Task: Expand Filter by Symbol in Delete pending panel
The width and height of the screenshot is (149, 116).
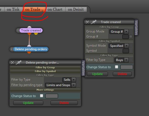Action: click(x=45, y=71)
